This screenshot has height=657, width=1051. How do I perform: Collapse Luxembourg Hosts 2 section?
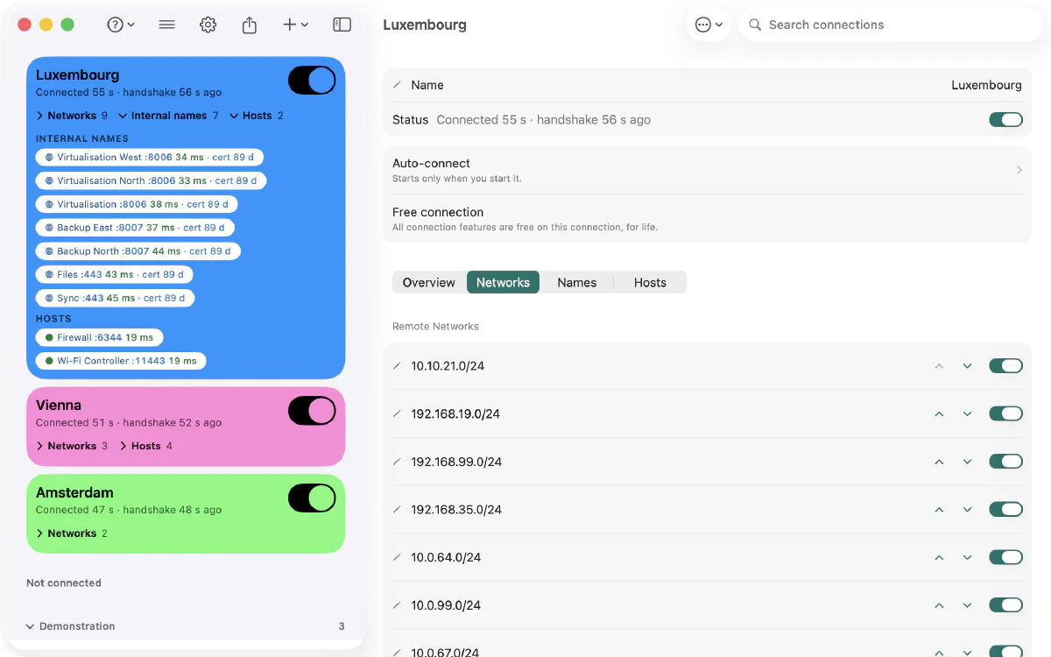point(257,116)
